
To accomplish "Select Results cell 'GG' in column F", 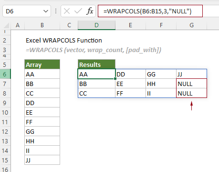I will tap(161, 74).
